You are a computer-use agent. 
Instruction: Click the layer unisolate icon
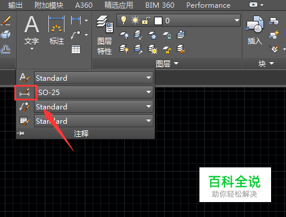[138, 49]
